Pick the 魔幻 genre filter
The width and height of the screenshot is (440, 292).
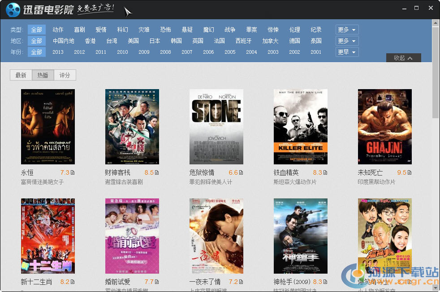pos(208,30)
